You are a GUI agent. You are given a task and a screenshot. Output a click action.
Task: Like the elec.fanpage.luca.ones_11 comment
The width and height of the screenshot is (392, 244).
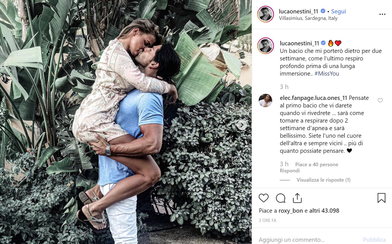coord(380,100)
